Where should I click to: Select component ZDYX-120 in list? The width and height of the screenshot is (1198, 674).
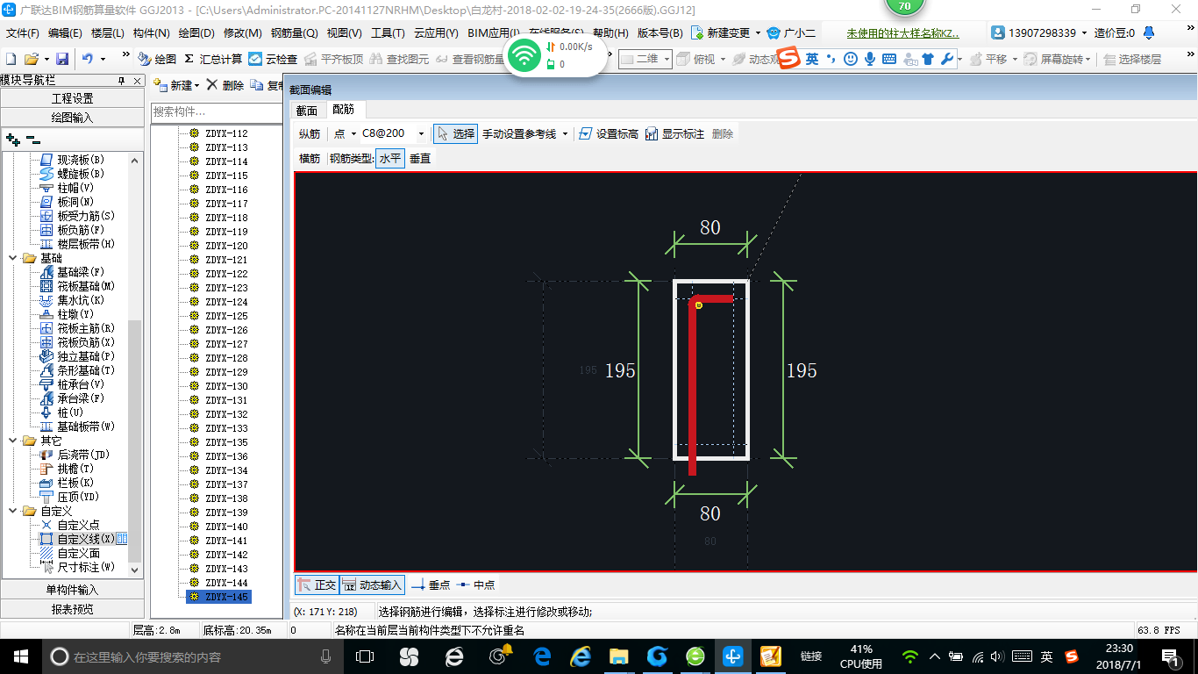[226, 246]
